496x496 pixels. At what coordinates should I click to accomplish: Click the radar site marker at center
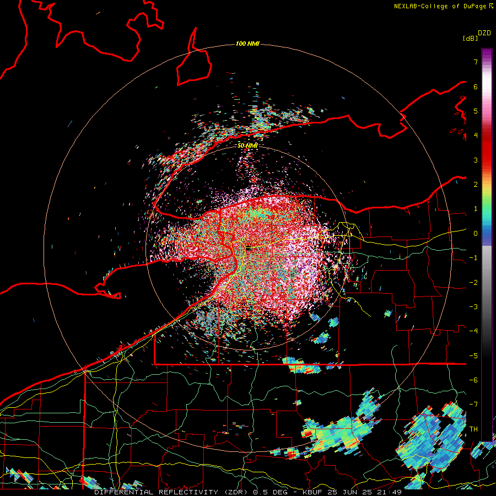[x=249, y=249]
